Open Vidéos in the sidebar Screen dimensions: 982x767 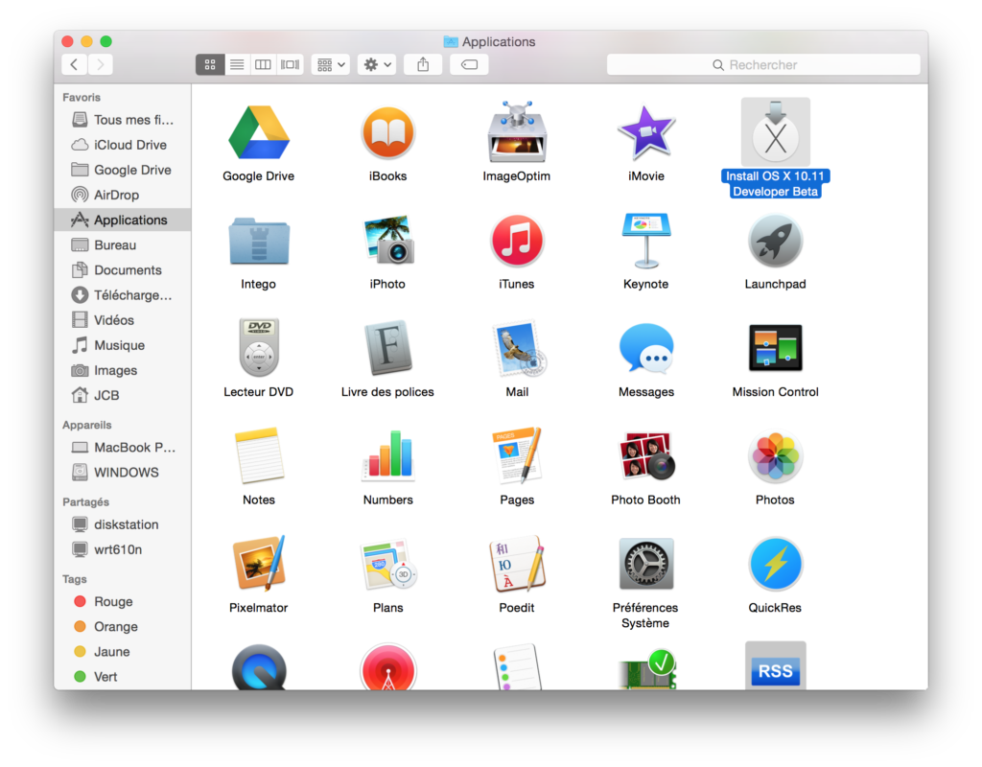[x=123, y=320]
